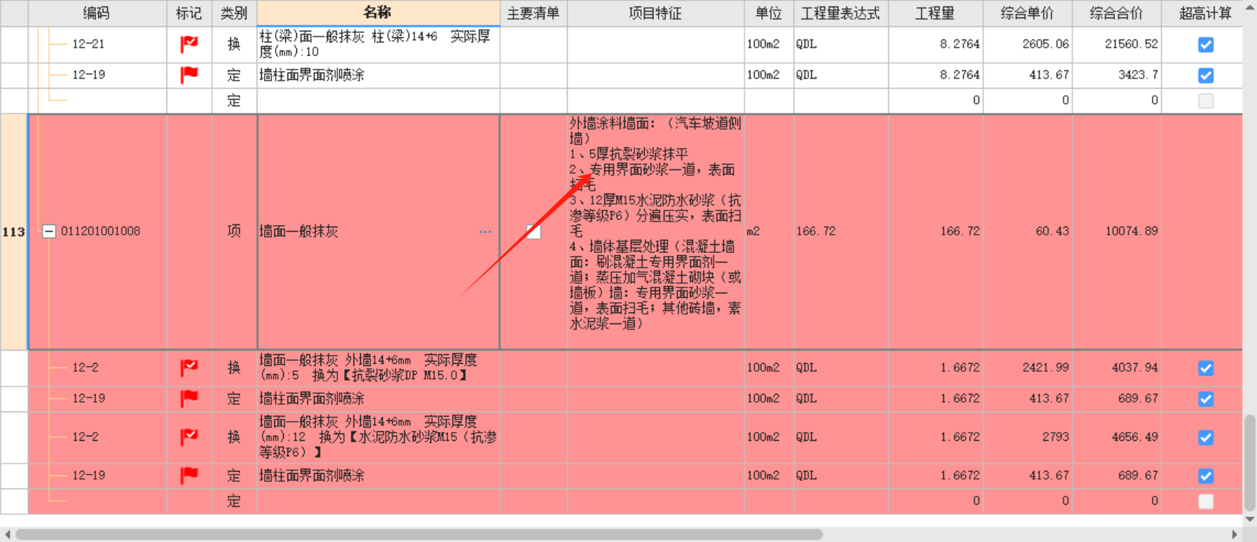Click the 工程量表达式 column header
The image size is (1257, 542).
pyautogui.click(x=840, y=13)
